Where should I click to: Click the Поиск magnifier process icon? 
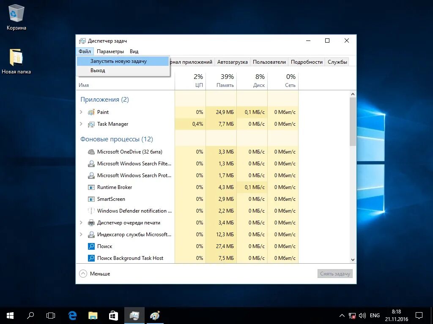coord(91,246)
